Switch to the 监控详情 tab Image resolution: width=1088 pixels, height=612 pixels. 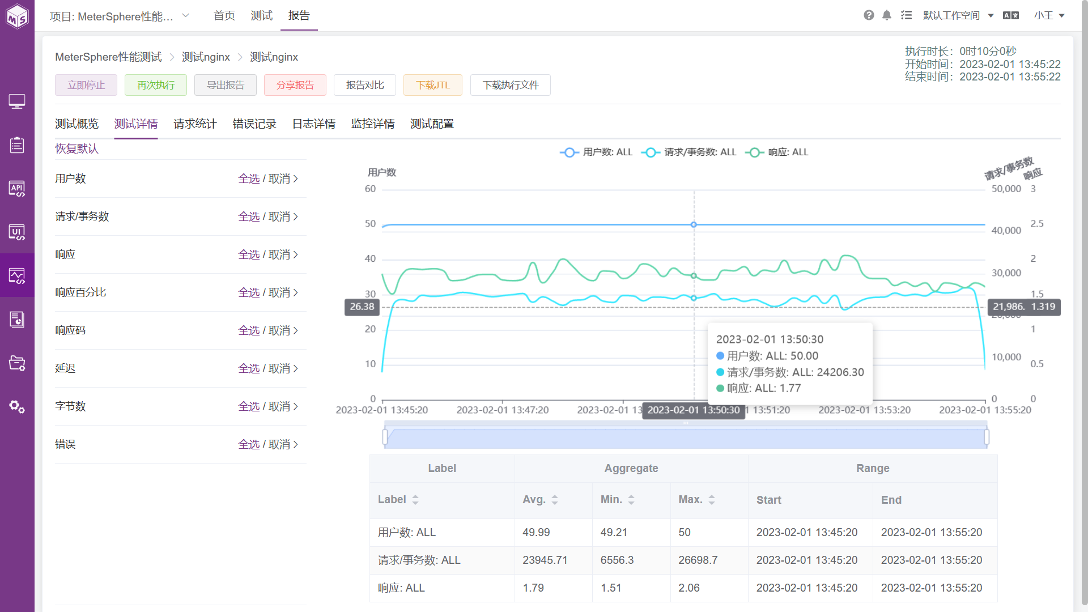point(373,124)
